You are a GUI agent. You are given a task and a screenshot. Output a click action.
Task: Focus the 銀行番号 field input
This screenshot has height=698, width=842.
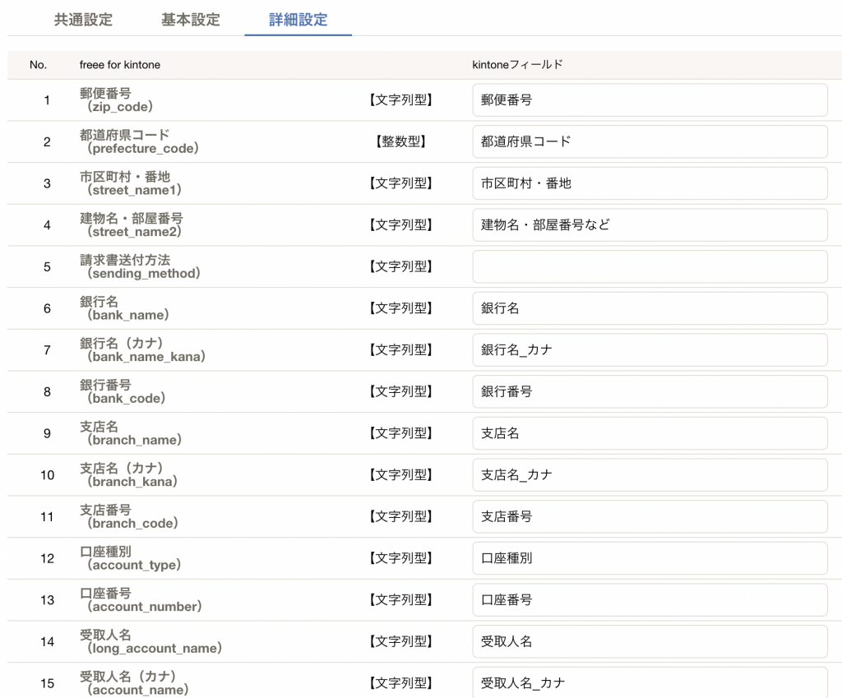[x=650, y=391]
